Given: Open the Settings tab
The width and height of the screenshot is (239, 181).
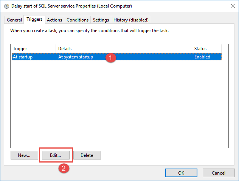Looking at the screenshot, I should pyautogui.click(x=101, y=20).
